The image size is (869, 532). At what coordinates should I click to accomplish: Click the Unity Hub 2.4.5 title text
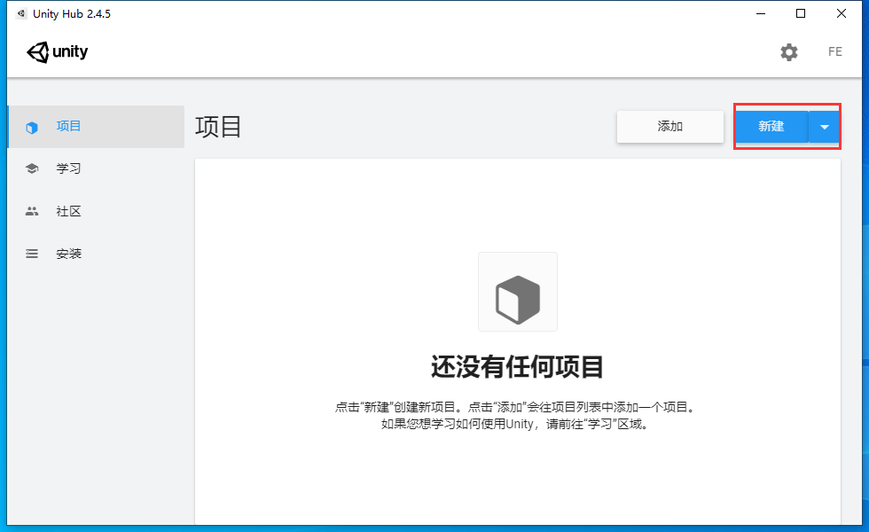[72, 14]
